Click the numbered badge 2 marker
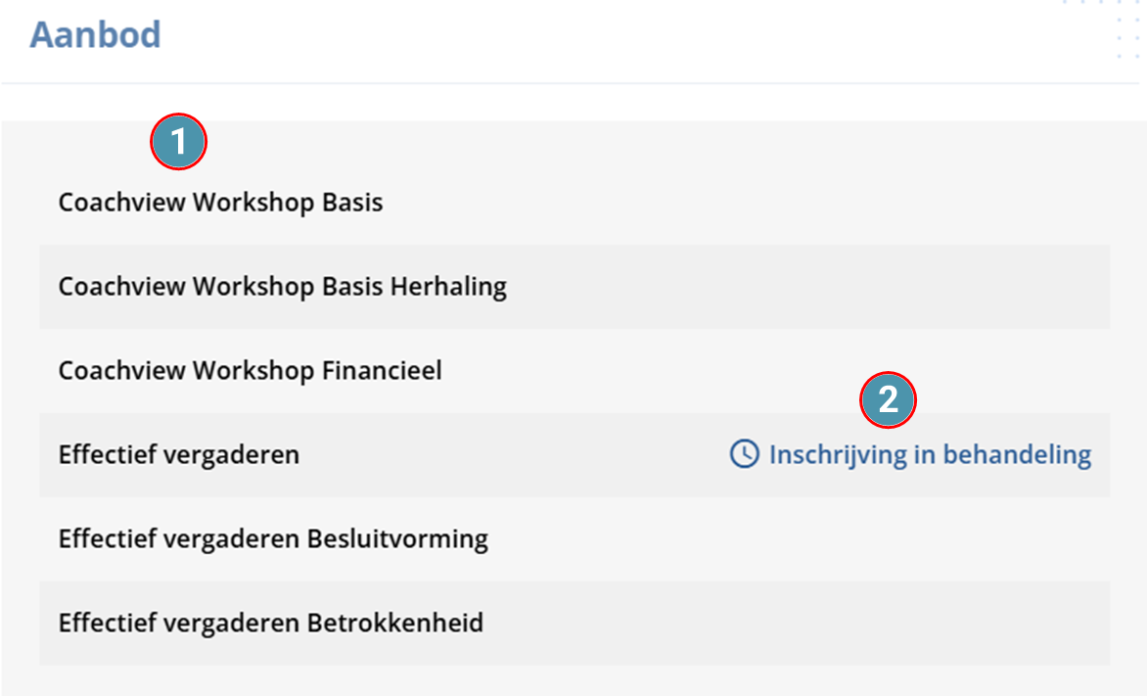The height and width of the screenshot is (696, 1147). 888,399
